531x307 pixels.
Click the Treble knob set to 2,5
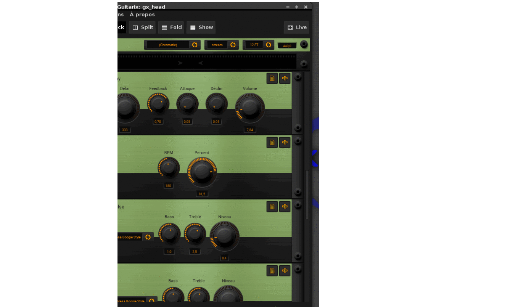[x=195, y=234]
